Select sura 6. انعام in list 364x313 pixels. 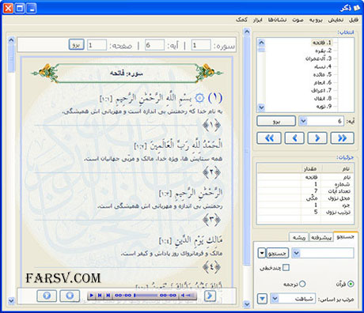pos(323,82)
